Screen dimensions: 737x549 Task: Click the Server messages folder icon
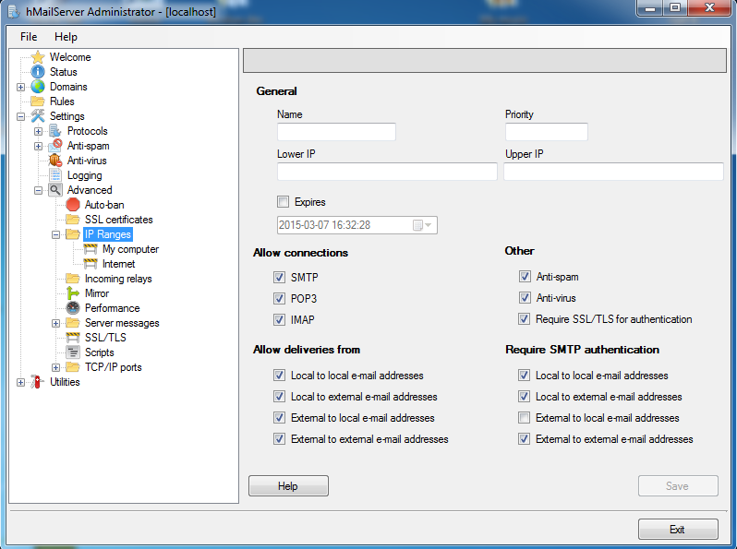coord(73,323)
